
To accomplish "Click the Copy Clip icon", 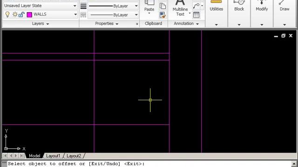I will [x=163, y=6].
